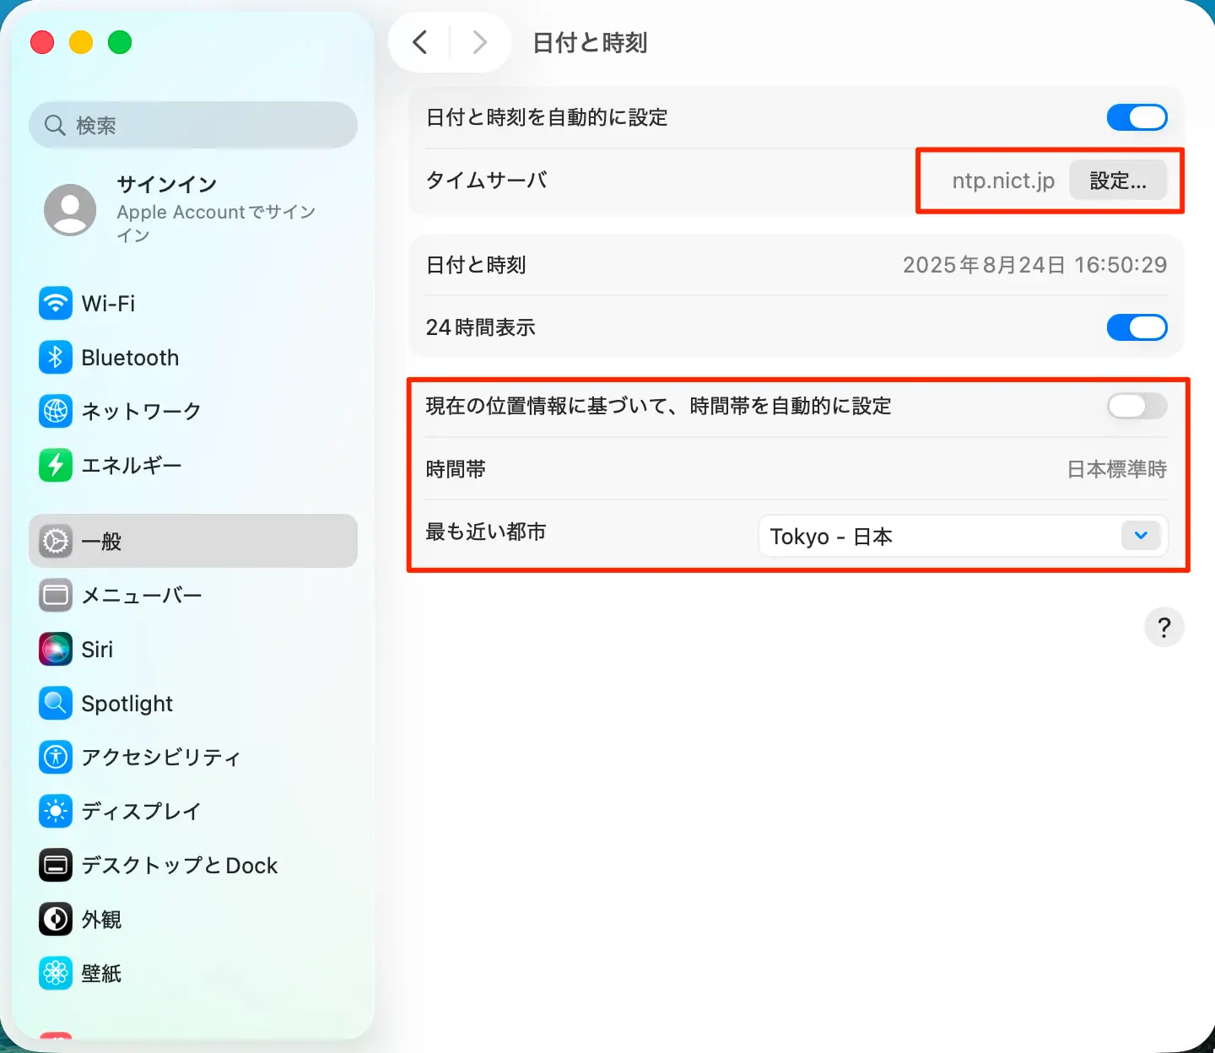Click the 検索 search field
The image size is (1215, 1053).
click(x=193, y=126)
